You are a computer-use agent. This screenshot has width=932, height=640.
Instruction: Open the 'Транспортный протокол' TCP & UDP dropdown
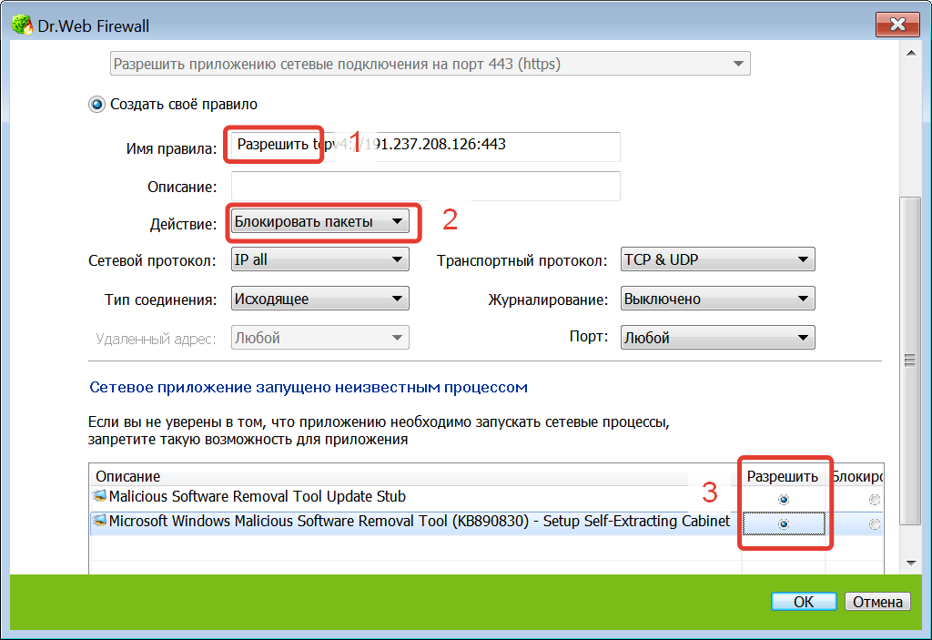[x=717, y=260]
